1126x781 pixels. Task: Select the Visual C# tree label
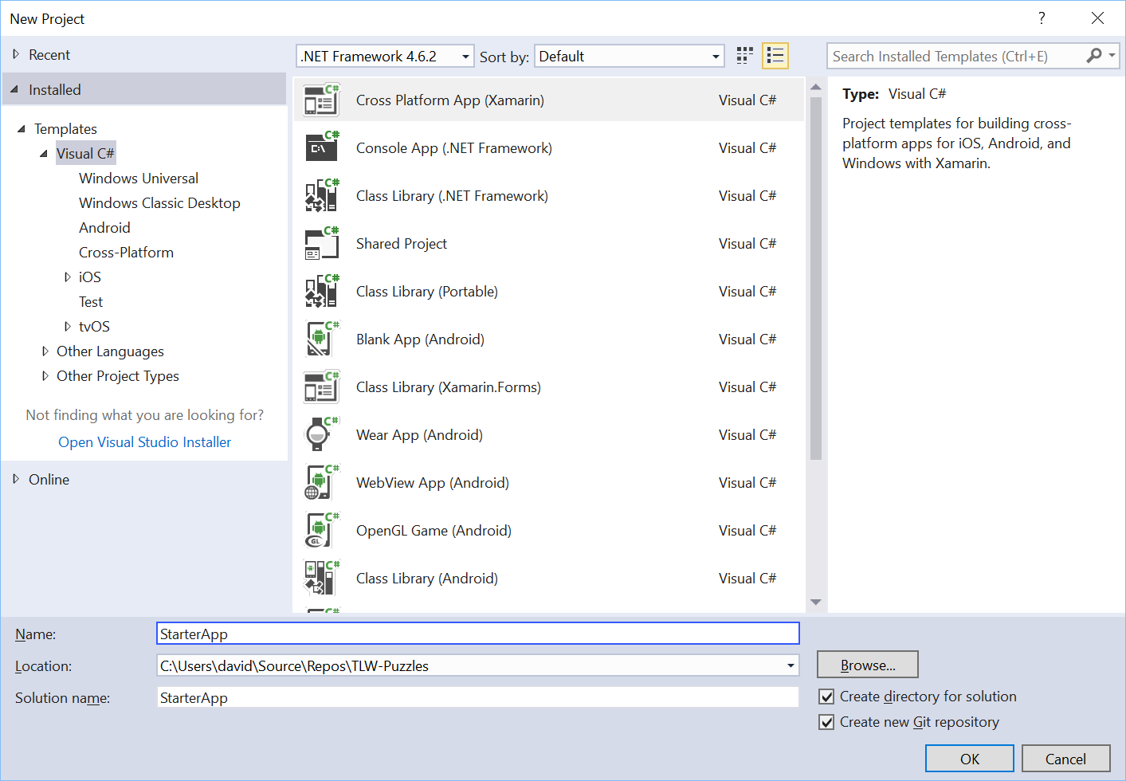point(85,154)
